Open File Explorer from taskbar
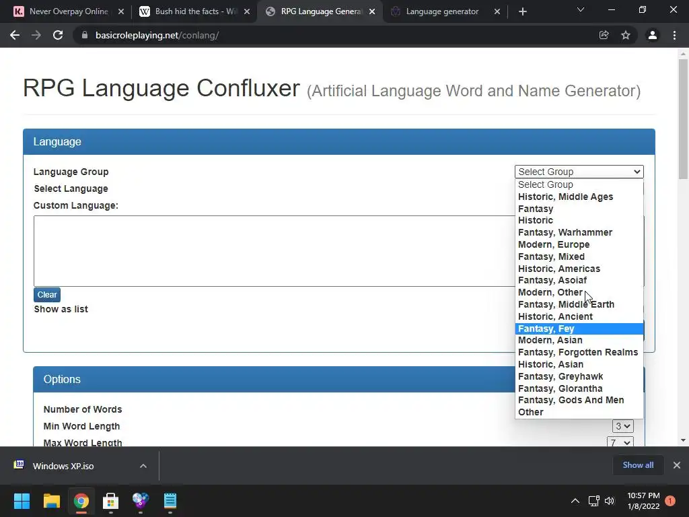The image size is (689, 517). click(x=51, y=501)
